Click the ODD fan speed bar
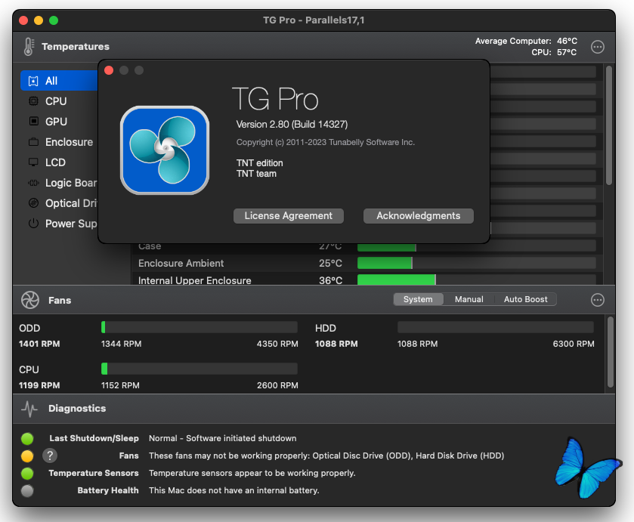 pyautogui.click(x=199, y=327)
